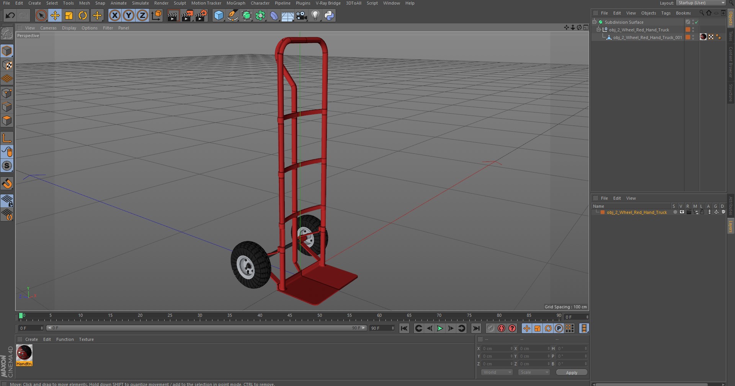The width and height of the screenshot is (735, 386).
Task: Select obj_2_Wheel_Red_Hand_Truck_001 object
Action: [647, 37]
